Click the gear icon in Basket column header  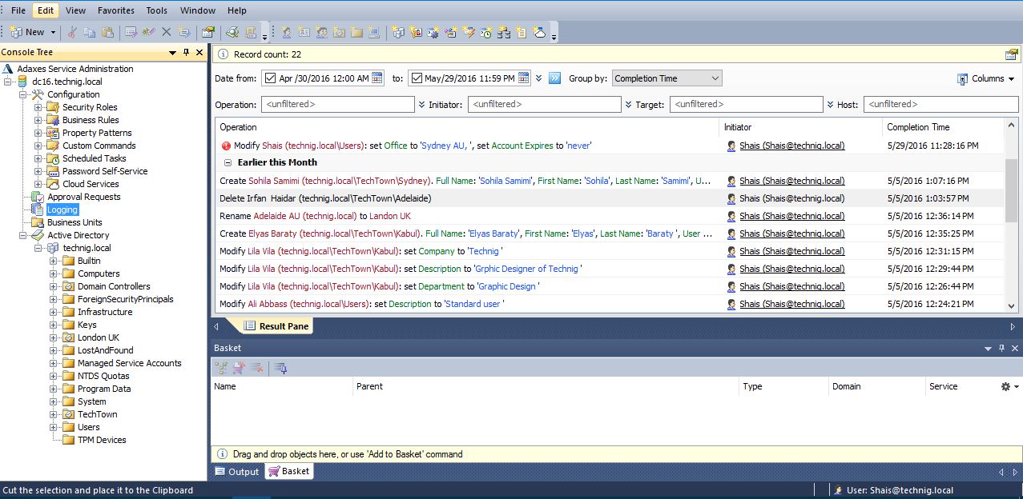point(1006,386)
